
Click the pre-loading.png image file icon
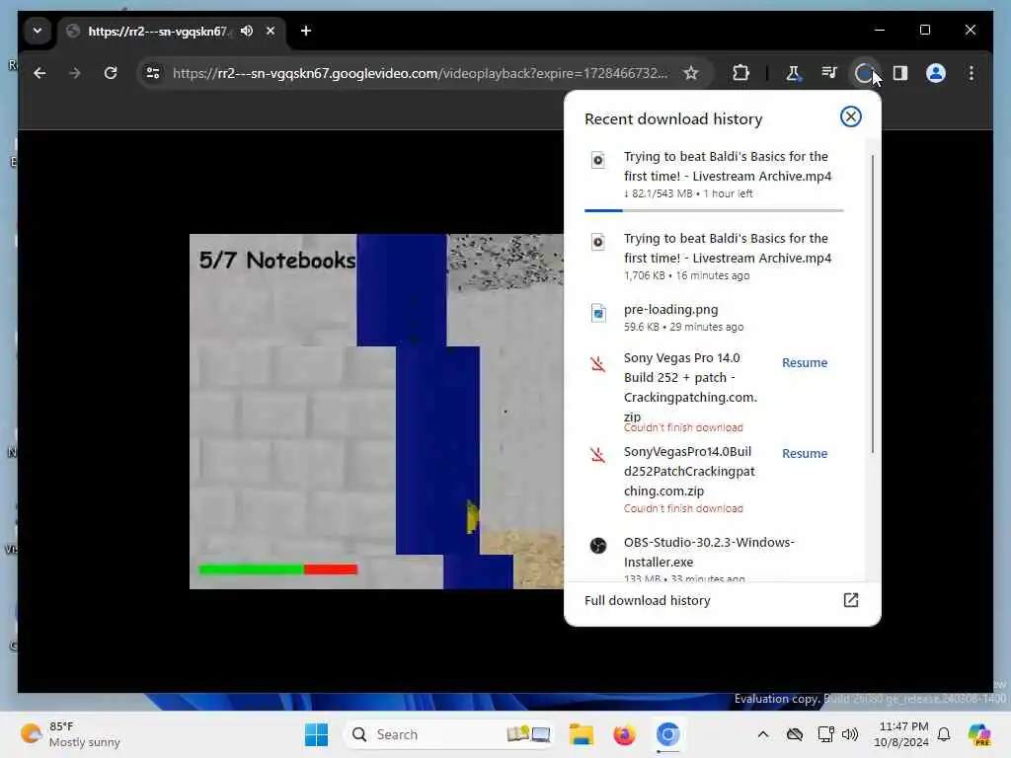(x=598, y=313)
